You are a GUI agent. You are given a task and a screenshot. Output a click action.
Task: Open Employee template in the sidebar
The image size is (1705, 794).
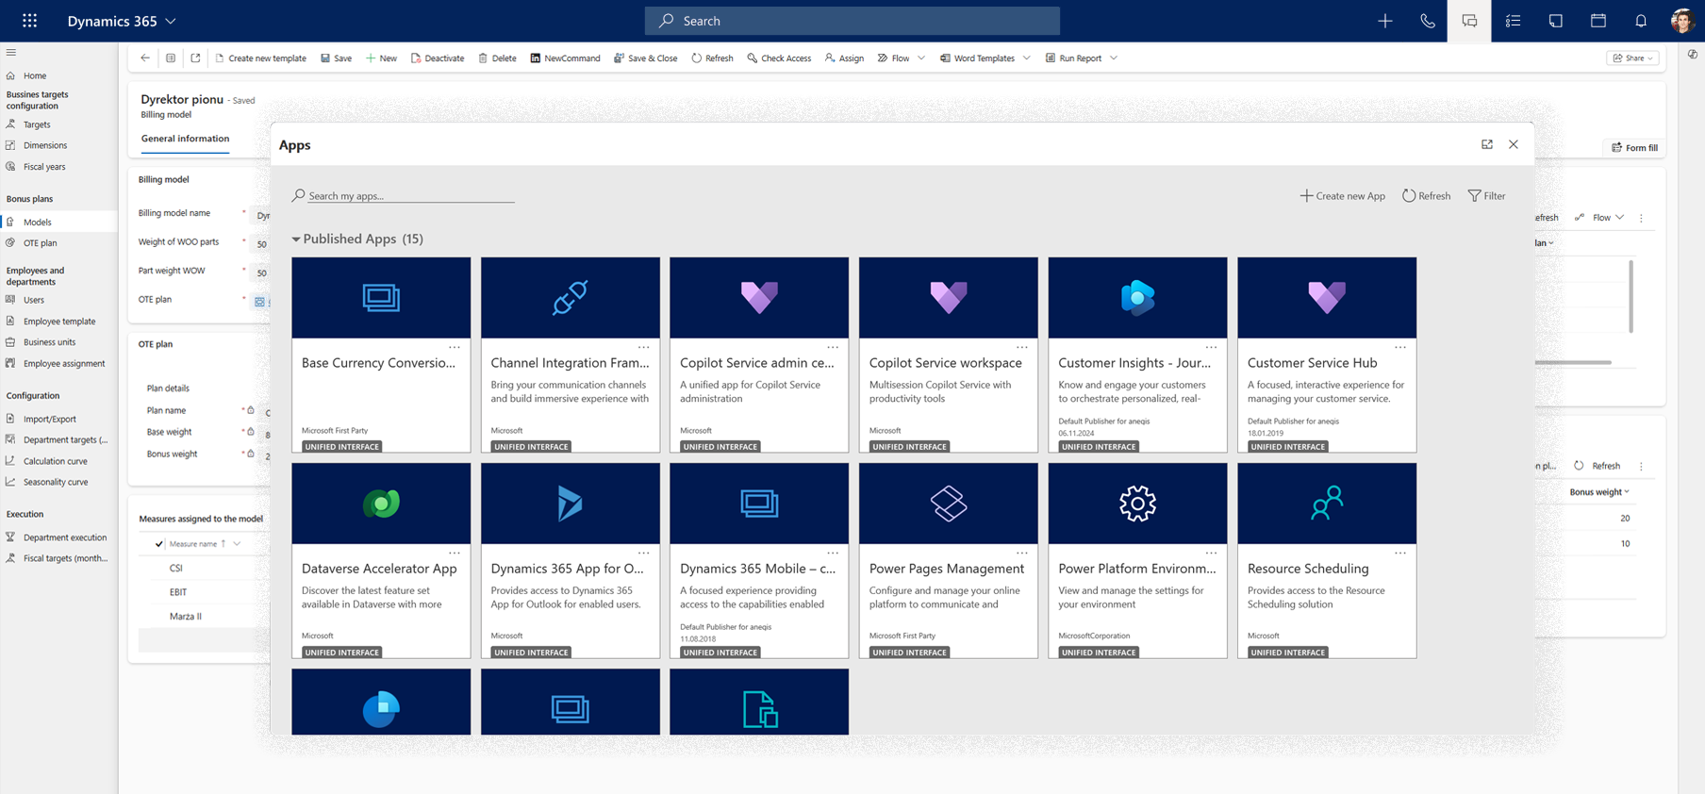pyautogui.click(x=59, y=322)
